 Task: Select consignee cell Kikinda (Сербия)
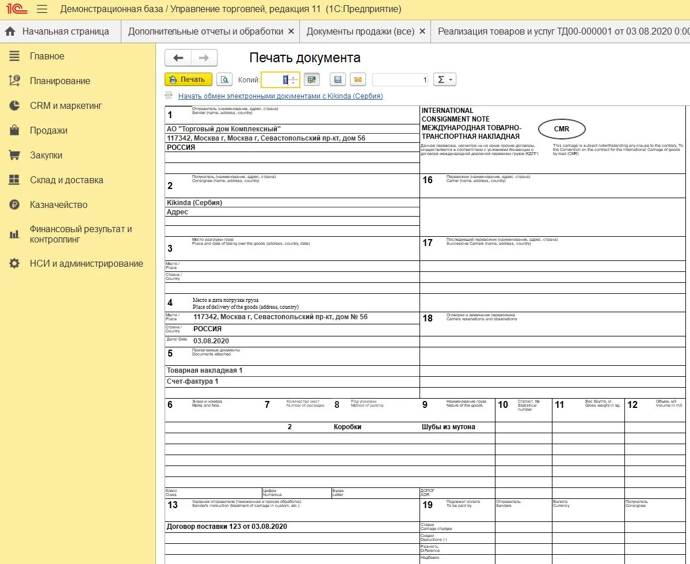pyautogui.click(x=292, y=203)
